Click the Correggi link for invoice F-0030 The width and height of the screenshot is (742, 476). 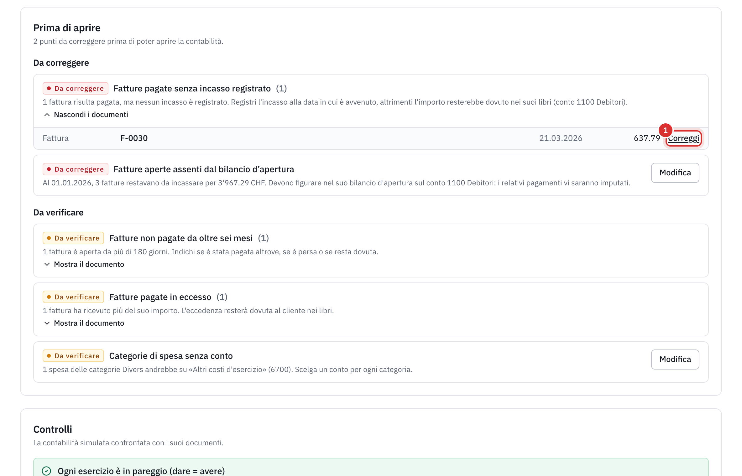(683, 138)
